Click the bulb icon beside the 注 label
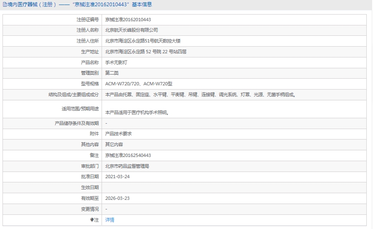The width and height of the screenshot is (373, 229). [92, 220]
